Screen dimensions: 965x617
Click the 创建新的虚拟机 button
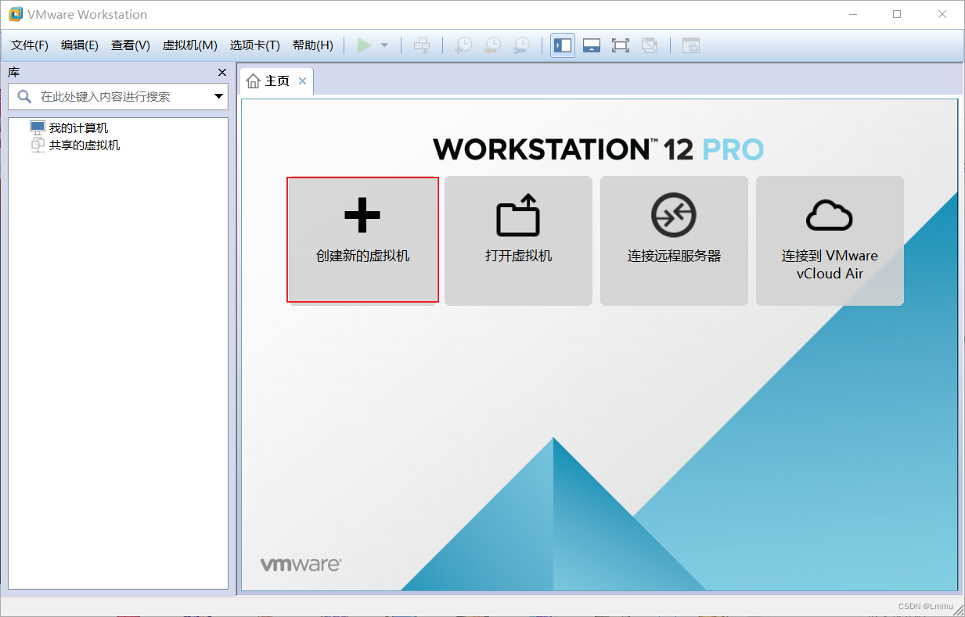click(x=362, y=239)
